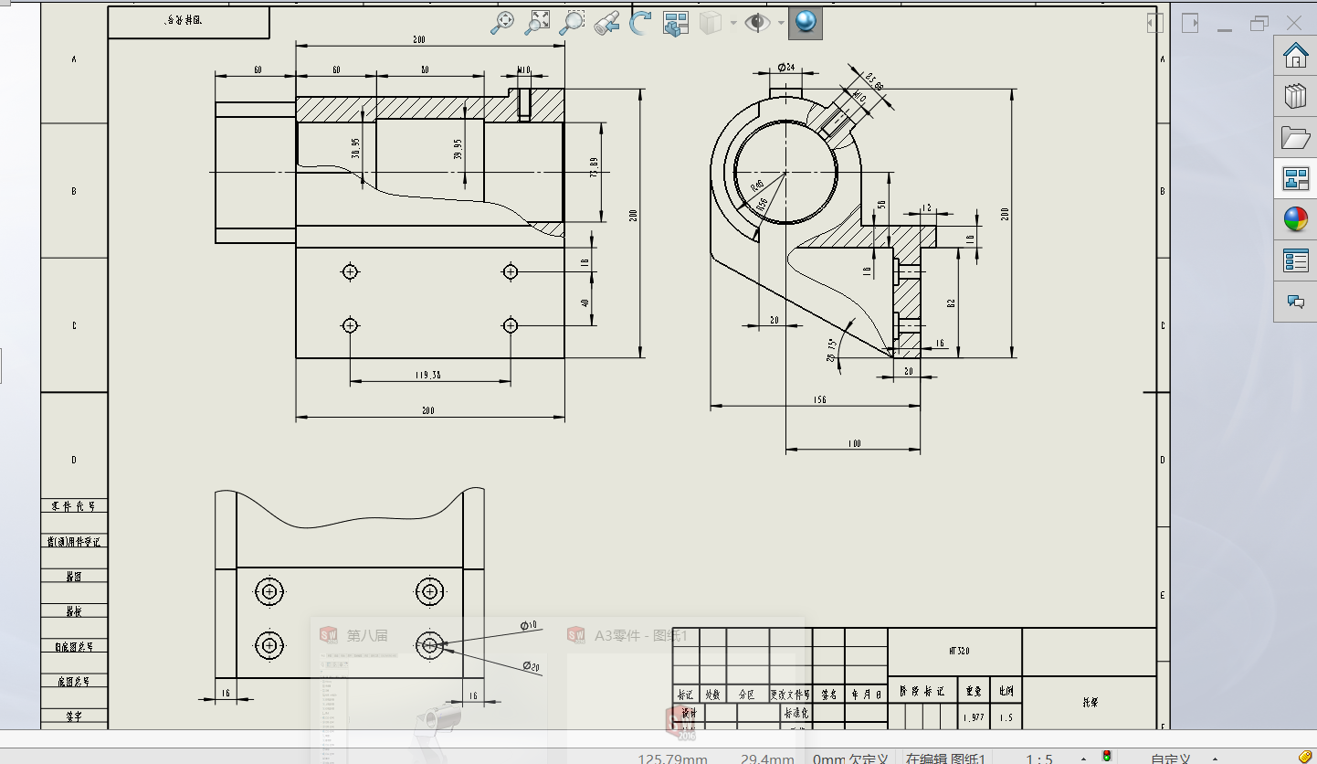Select the Ø10 hole callout
Screen dimensions: 1317x764
[x=529, y=625]
